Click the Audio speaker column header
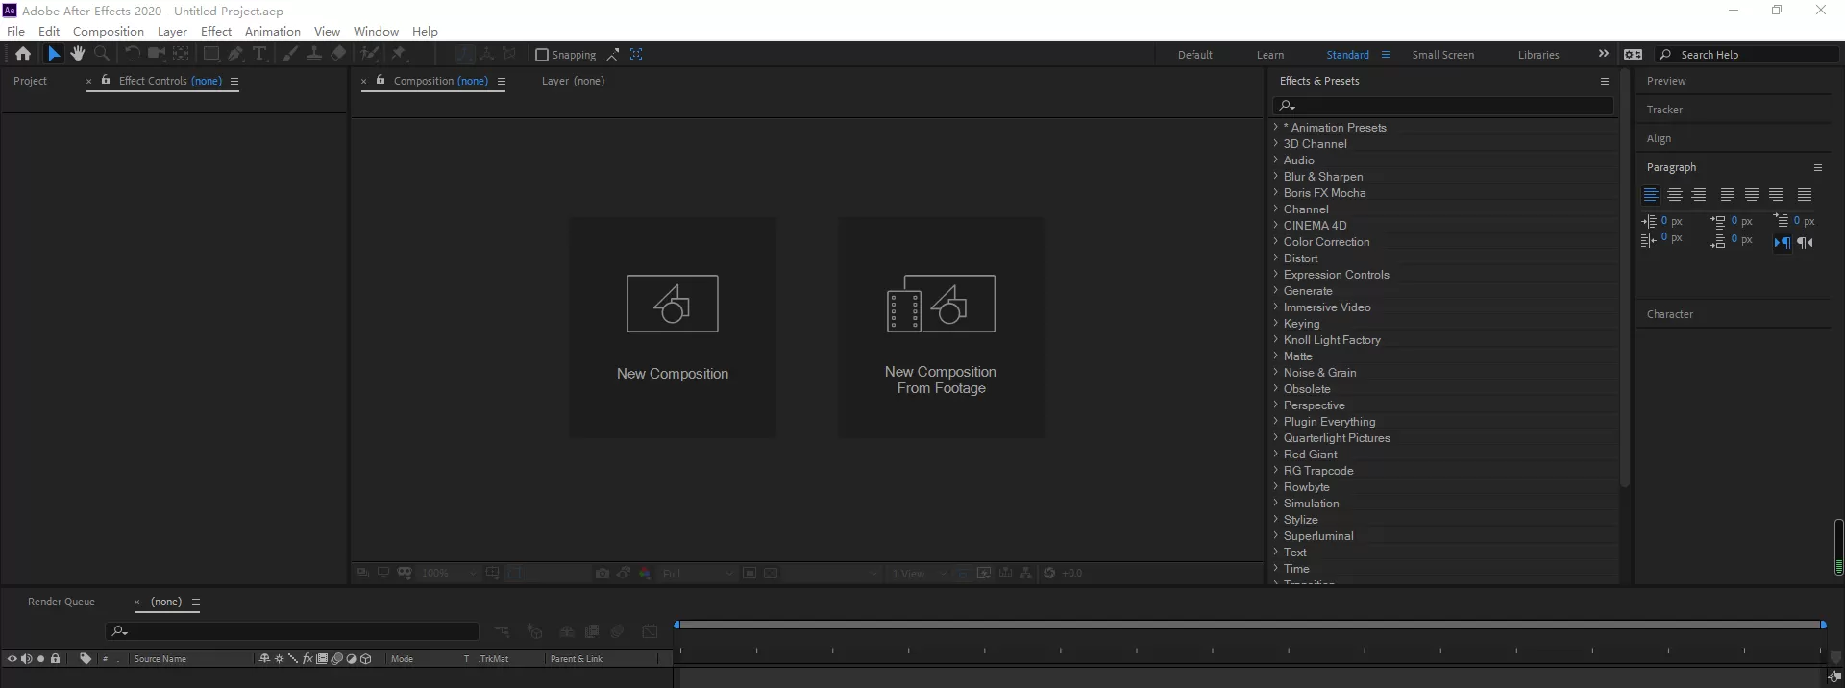1845x688 pixels. [26, 659]
